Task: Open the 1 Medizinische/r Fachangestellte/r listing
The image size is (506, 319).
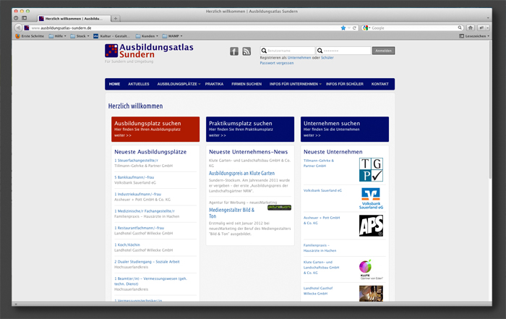Action: [x=145, y=211]
